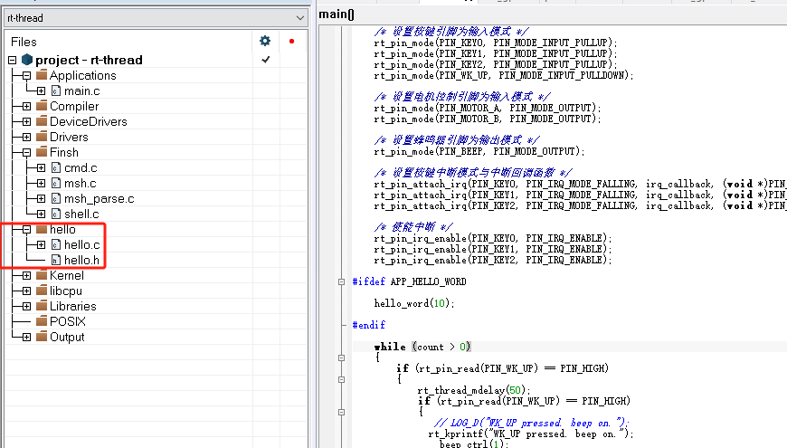The width and height of the screenshot is (787, 448).
Task: Select the main.c tree item
Action: [x=81, y=91]
